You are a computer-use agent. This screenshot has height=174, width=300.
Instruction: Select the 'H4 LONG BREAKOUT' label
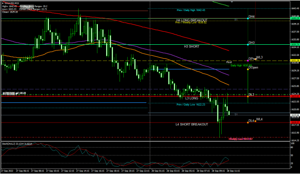[x=192, y=20]
